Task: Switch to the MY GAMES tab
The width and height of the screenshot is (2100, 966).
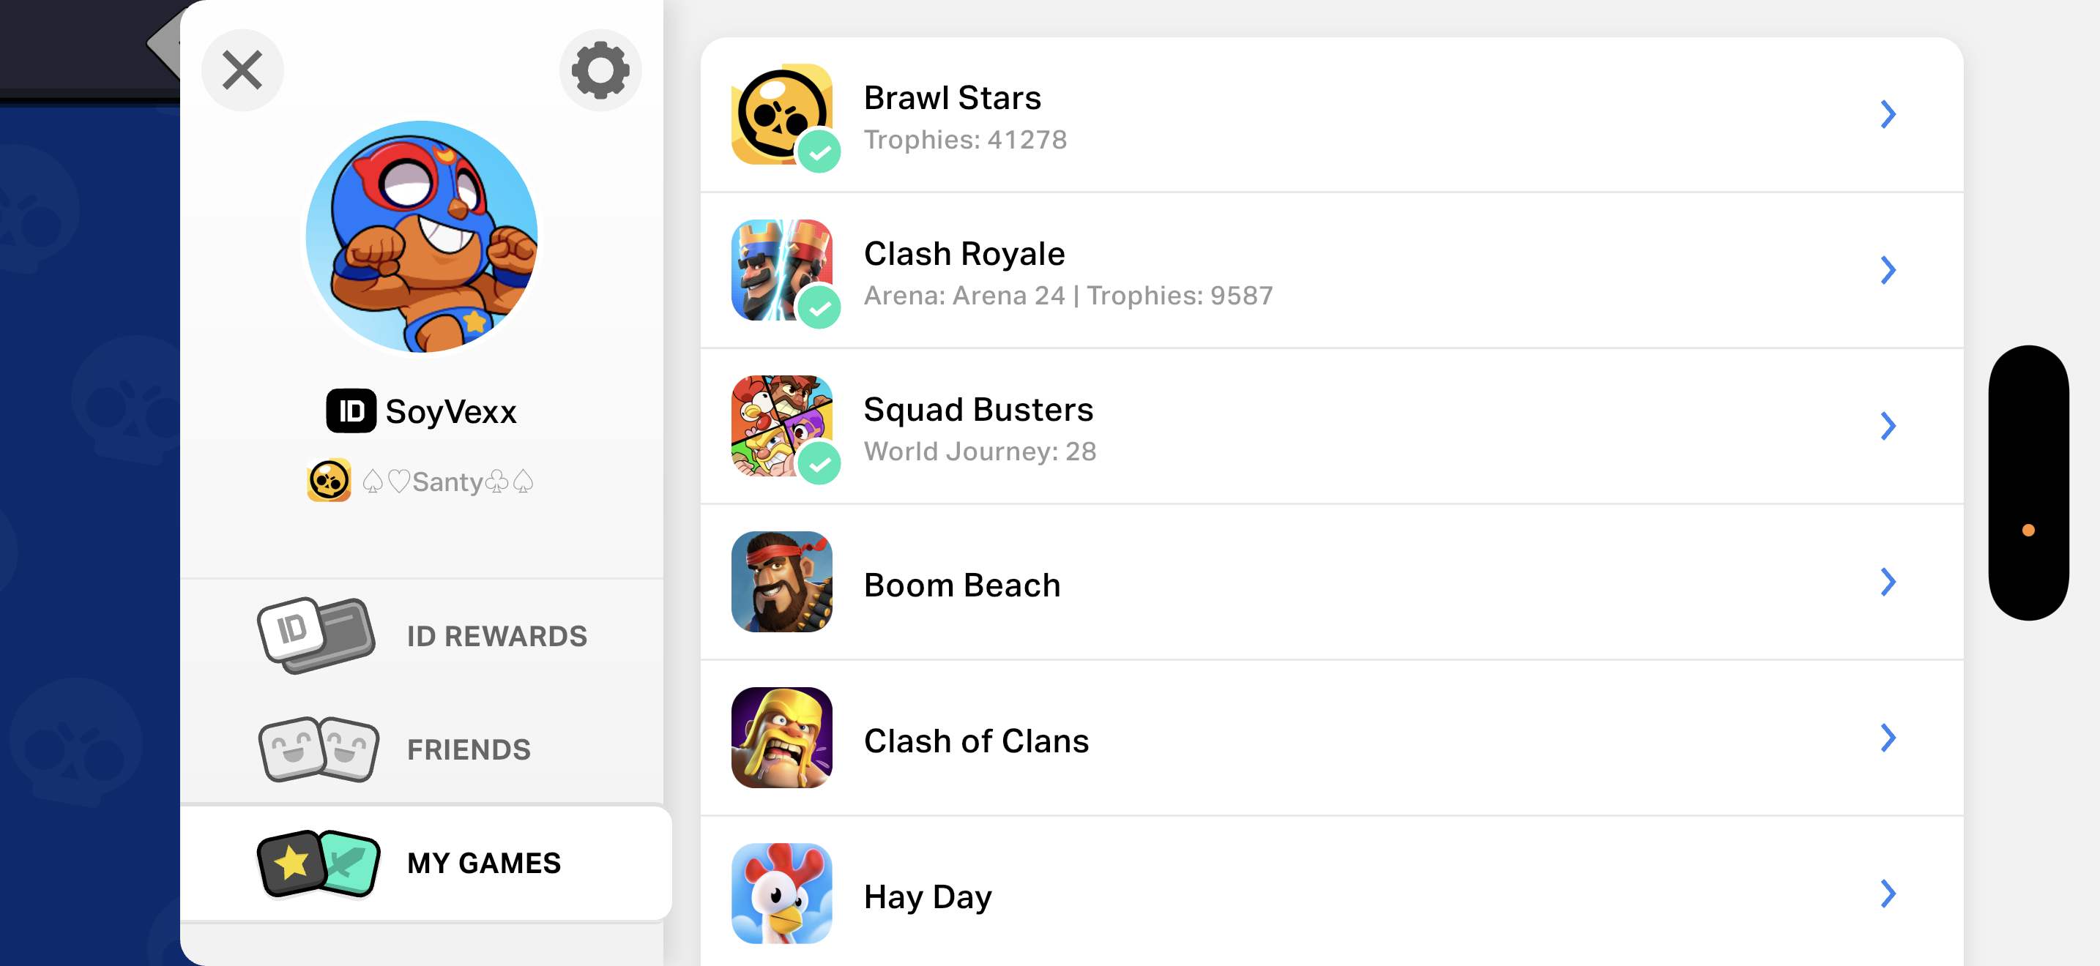Action: 425,863
